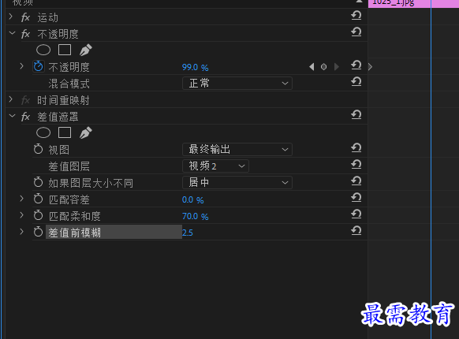Viewport: 459px width, 339px height.
Task: Reset the 视图 parameter
Action: pyautogui.click(x=356, y=148)
